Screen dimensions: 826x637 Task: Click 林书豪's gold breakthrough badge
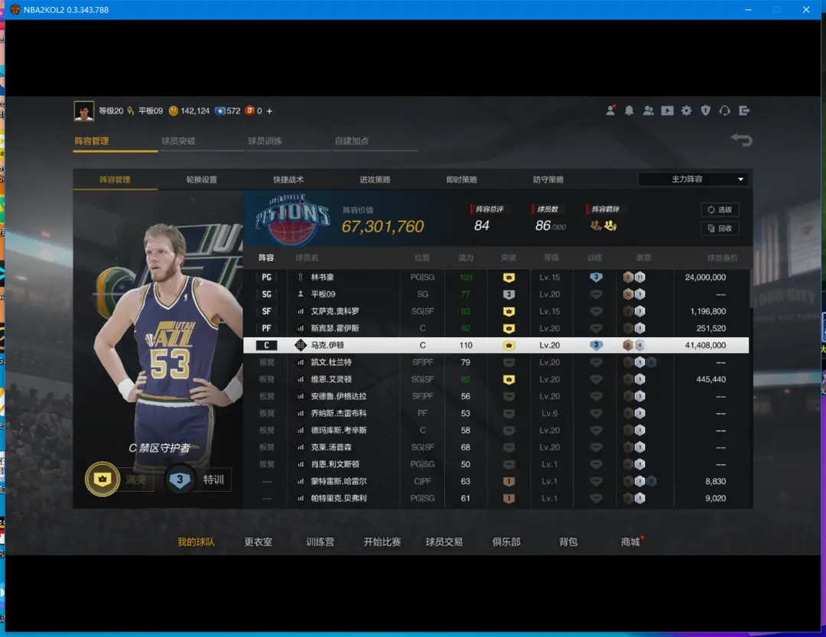pyautogui.click(x=509, y=277)
